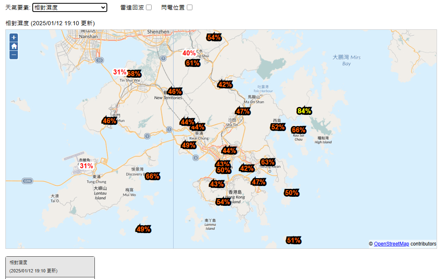Select the 46% marker at Tuen Mun
The width and height of the screenshot is (442, 279).
[109, 121]
